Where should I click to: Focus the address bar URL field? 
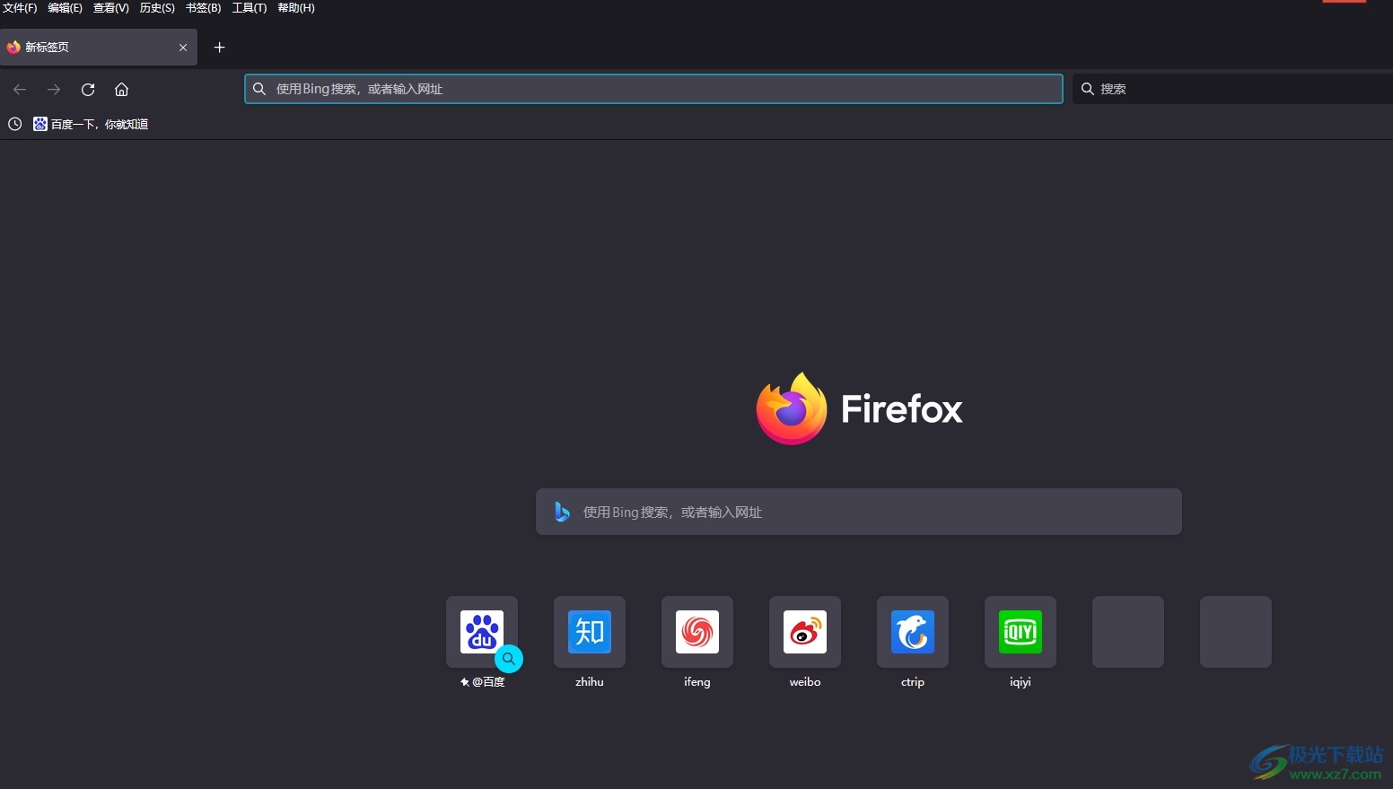(x=653, y=89)
